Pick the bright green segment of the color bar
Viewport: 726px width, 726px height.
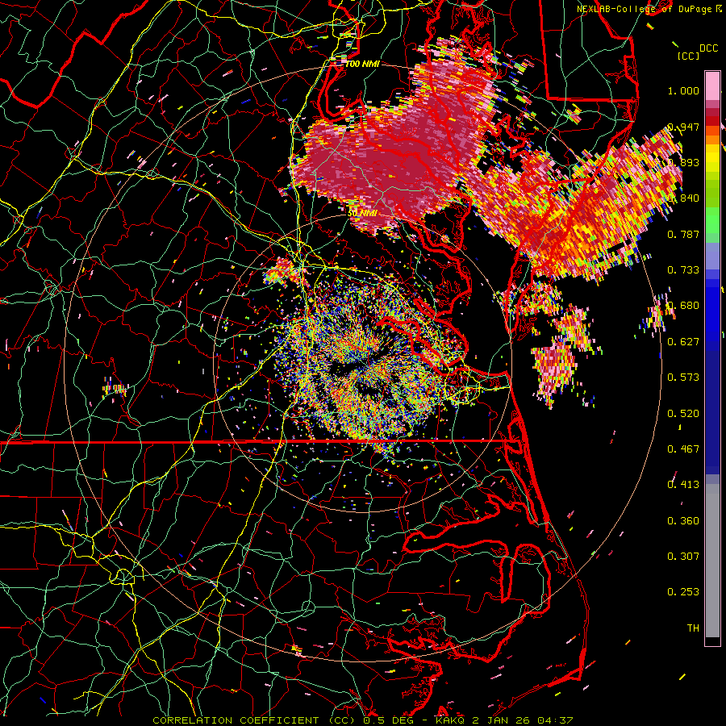pos(712,220)
